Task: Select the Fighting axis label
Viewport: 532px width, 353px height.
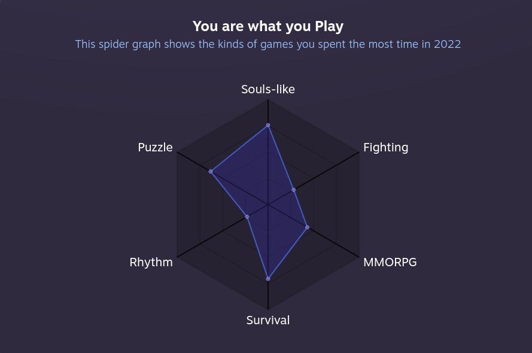Action: [x=386, y=148]
